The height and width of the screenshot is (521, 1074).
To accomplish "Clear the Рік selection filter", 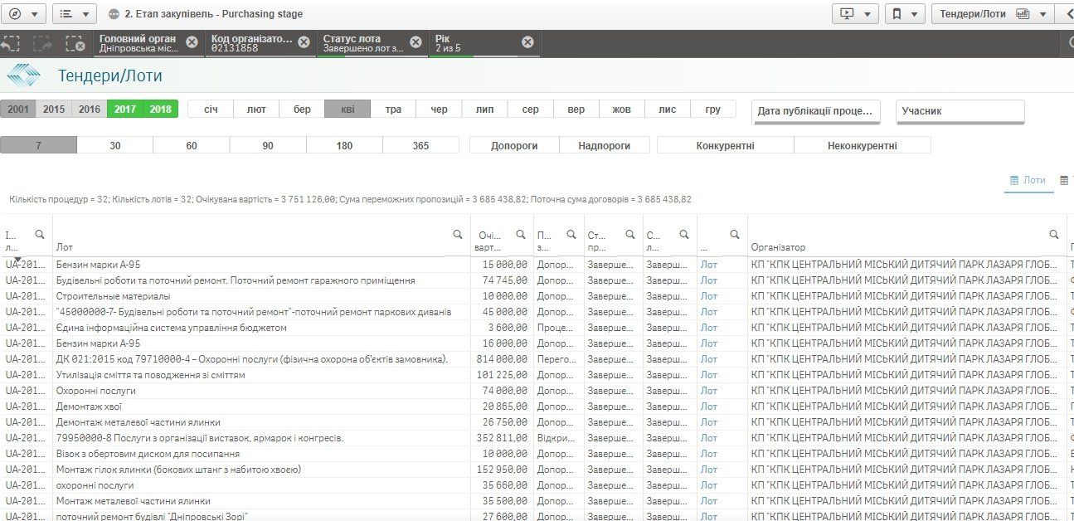I will pyautogui.click(x=527, y=42).
